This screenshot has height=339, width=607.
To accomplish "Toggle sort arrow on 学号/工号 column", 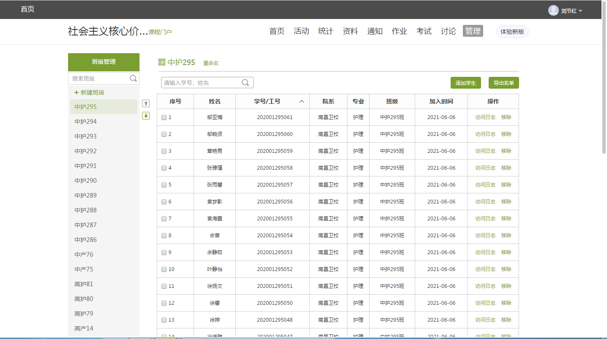I will point(302,101).
